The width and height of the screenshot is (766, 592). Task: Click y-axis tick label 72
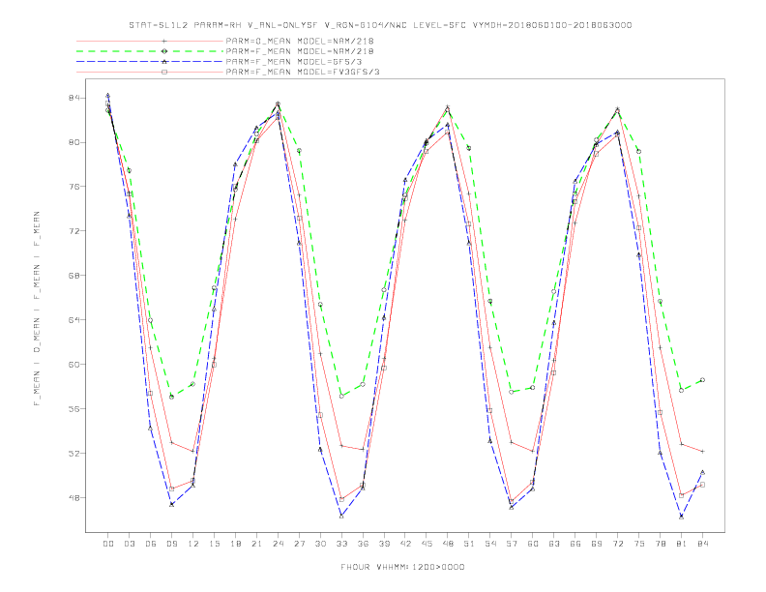coord(74,231)
